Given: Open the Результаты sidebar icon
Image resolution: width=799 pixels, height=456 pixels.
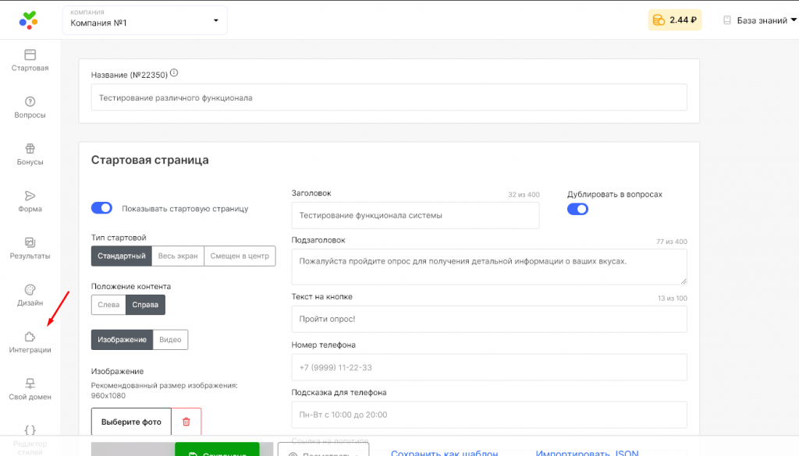Looking at the screenshot, I should coord(30,242).
